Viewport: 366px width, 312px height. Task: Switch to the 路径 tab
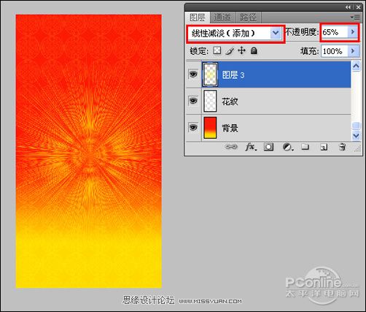click(248, 18)
